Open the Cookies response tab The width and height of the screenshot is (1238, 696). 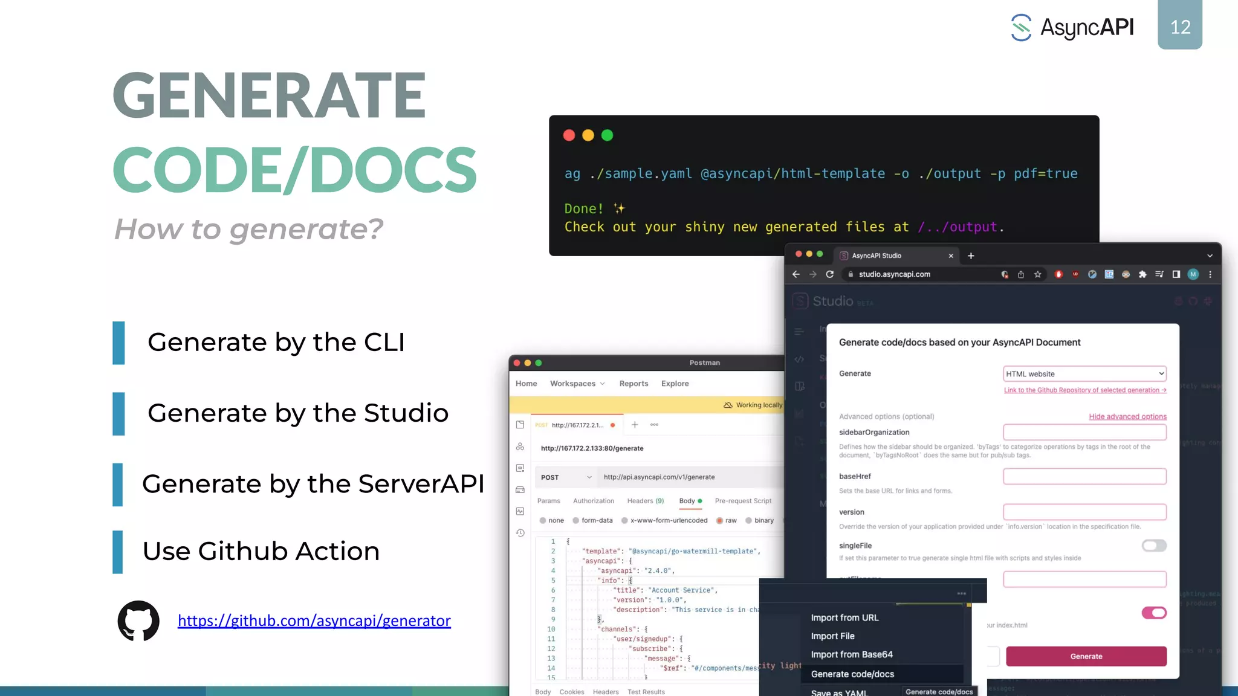pyautogui.click(x=571, y=692)
